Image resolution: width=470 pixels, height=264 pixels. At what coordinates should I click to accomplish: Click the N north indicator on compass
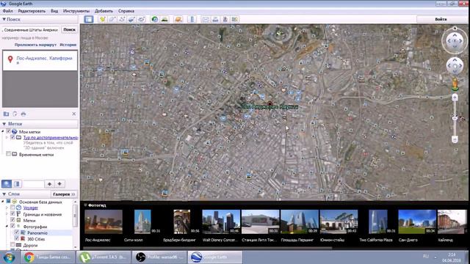coord(455,28)
